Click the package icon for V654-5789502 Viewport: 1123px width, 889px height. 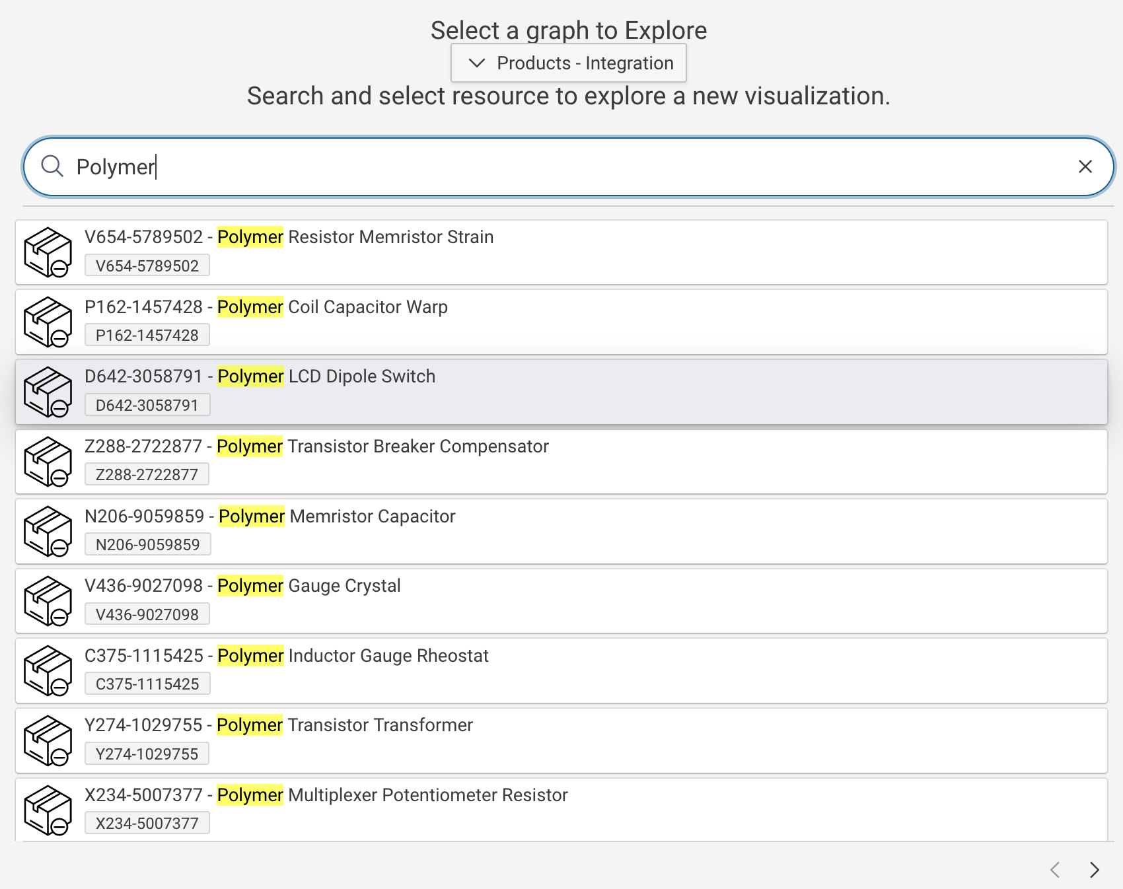[48, 252]
